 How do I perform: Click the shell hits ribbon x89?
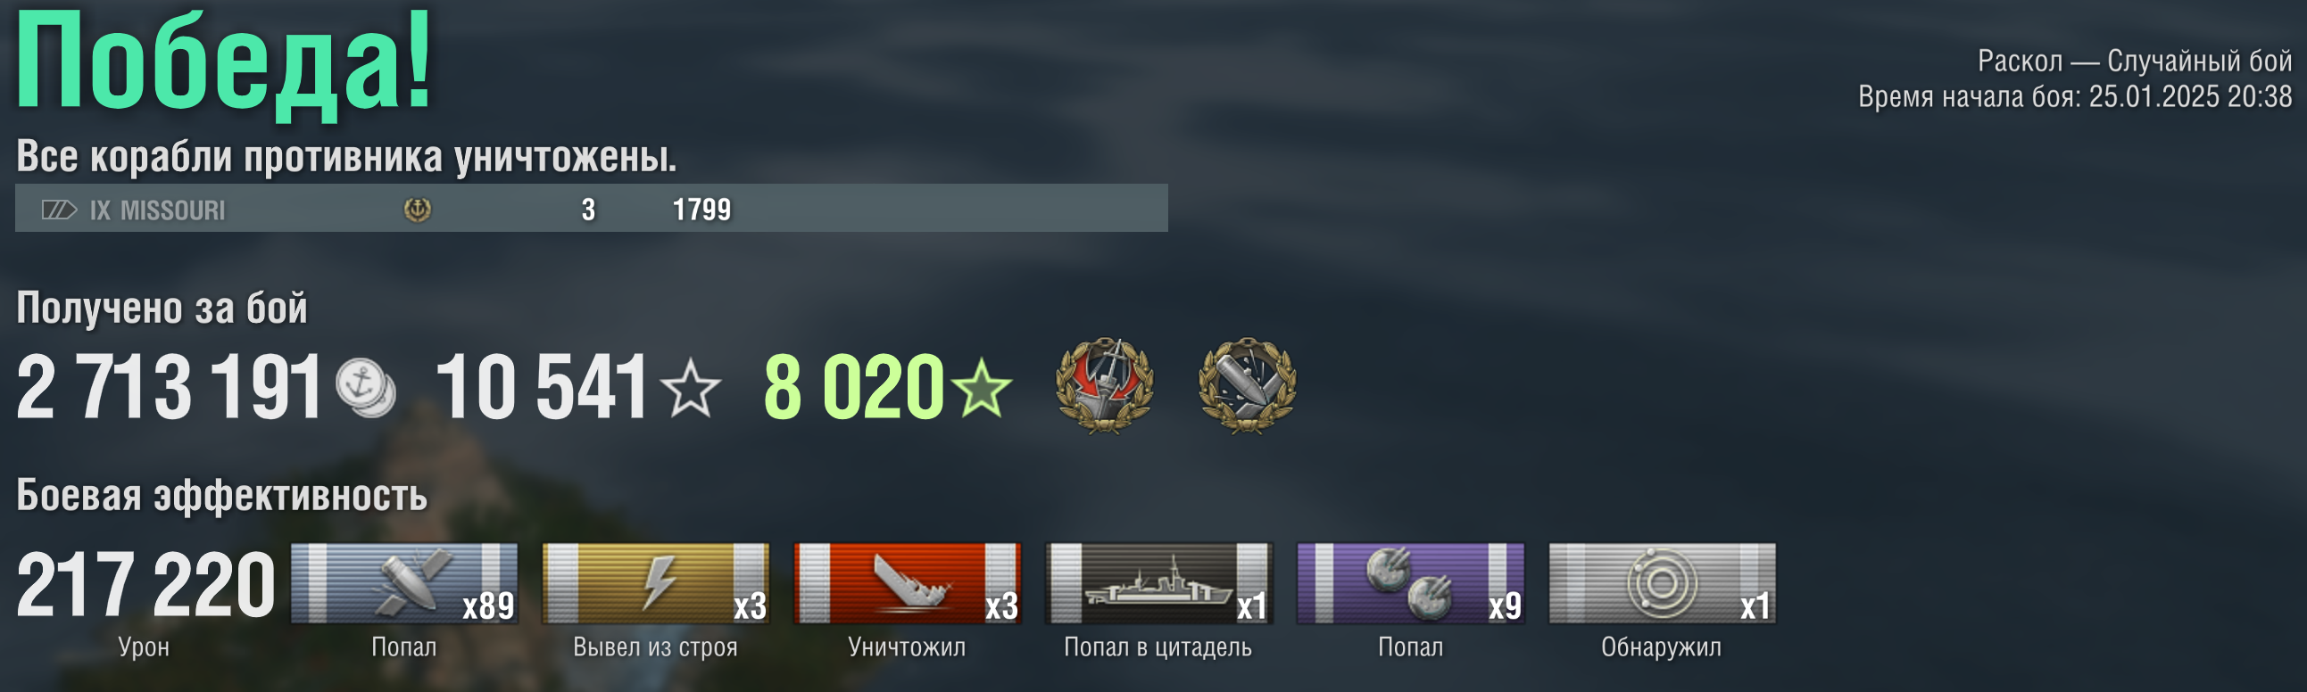pos(405,583)
